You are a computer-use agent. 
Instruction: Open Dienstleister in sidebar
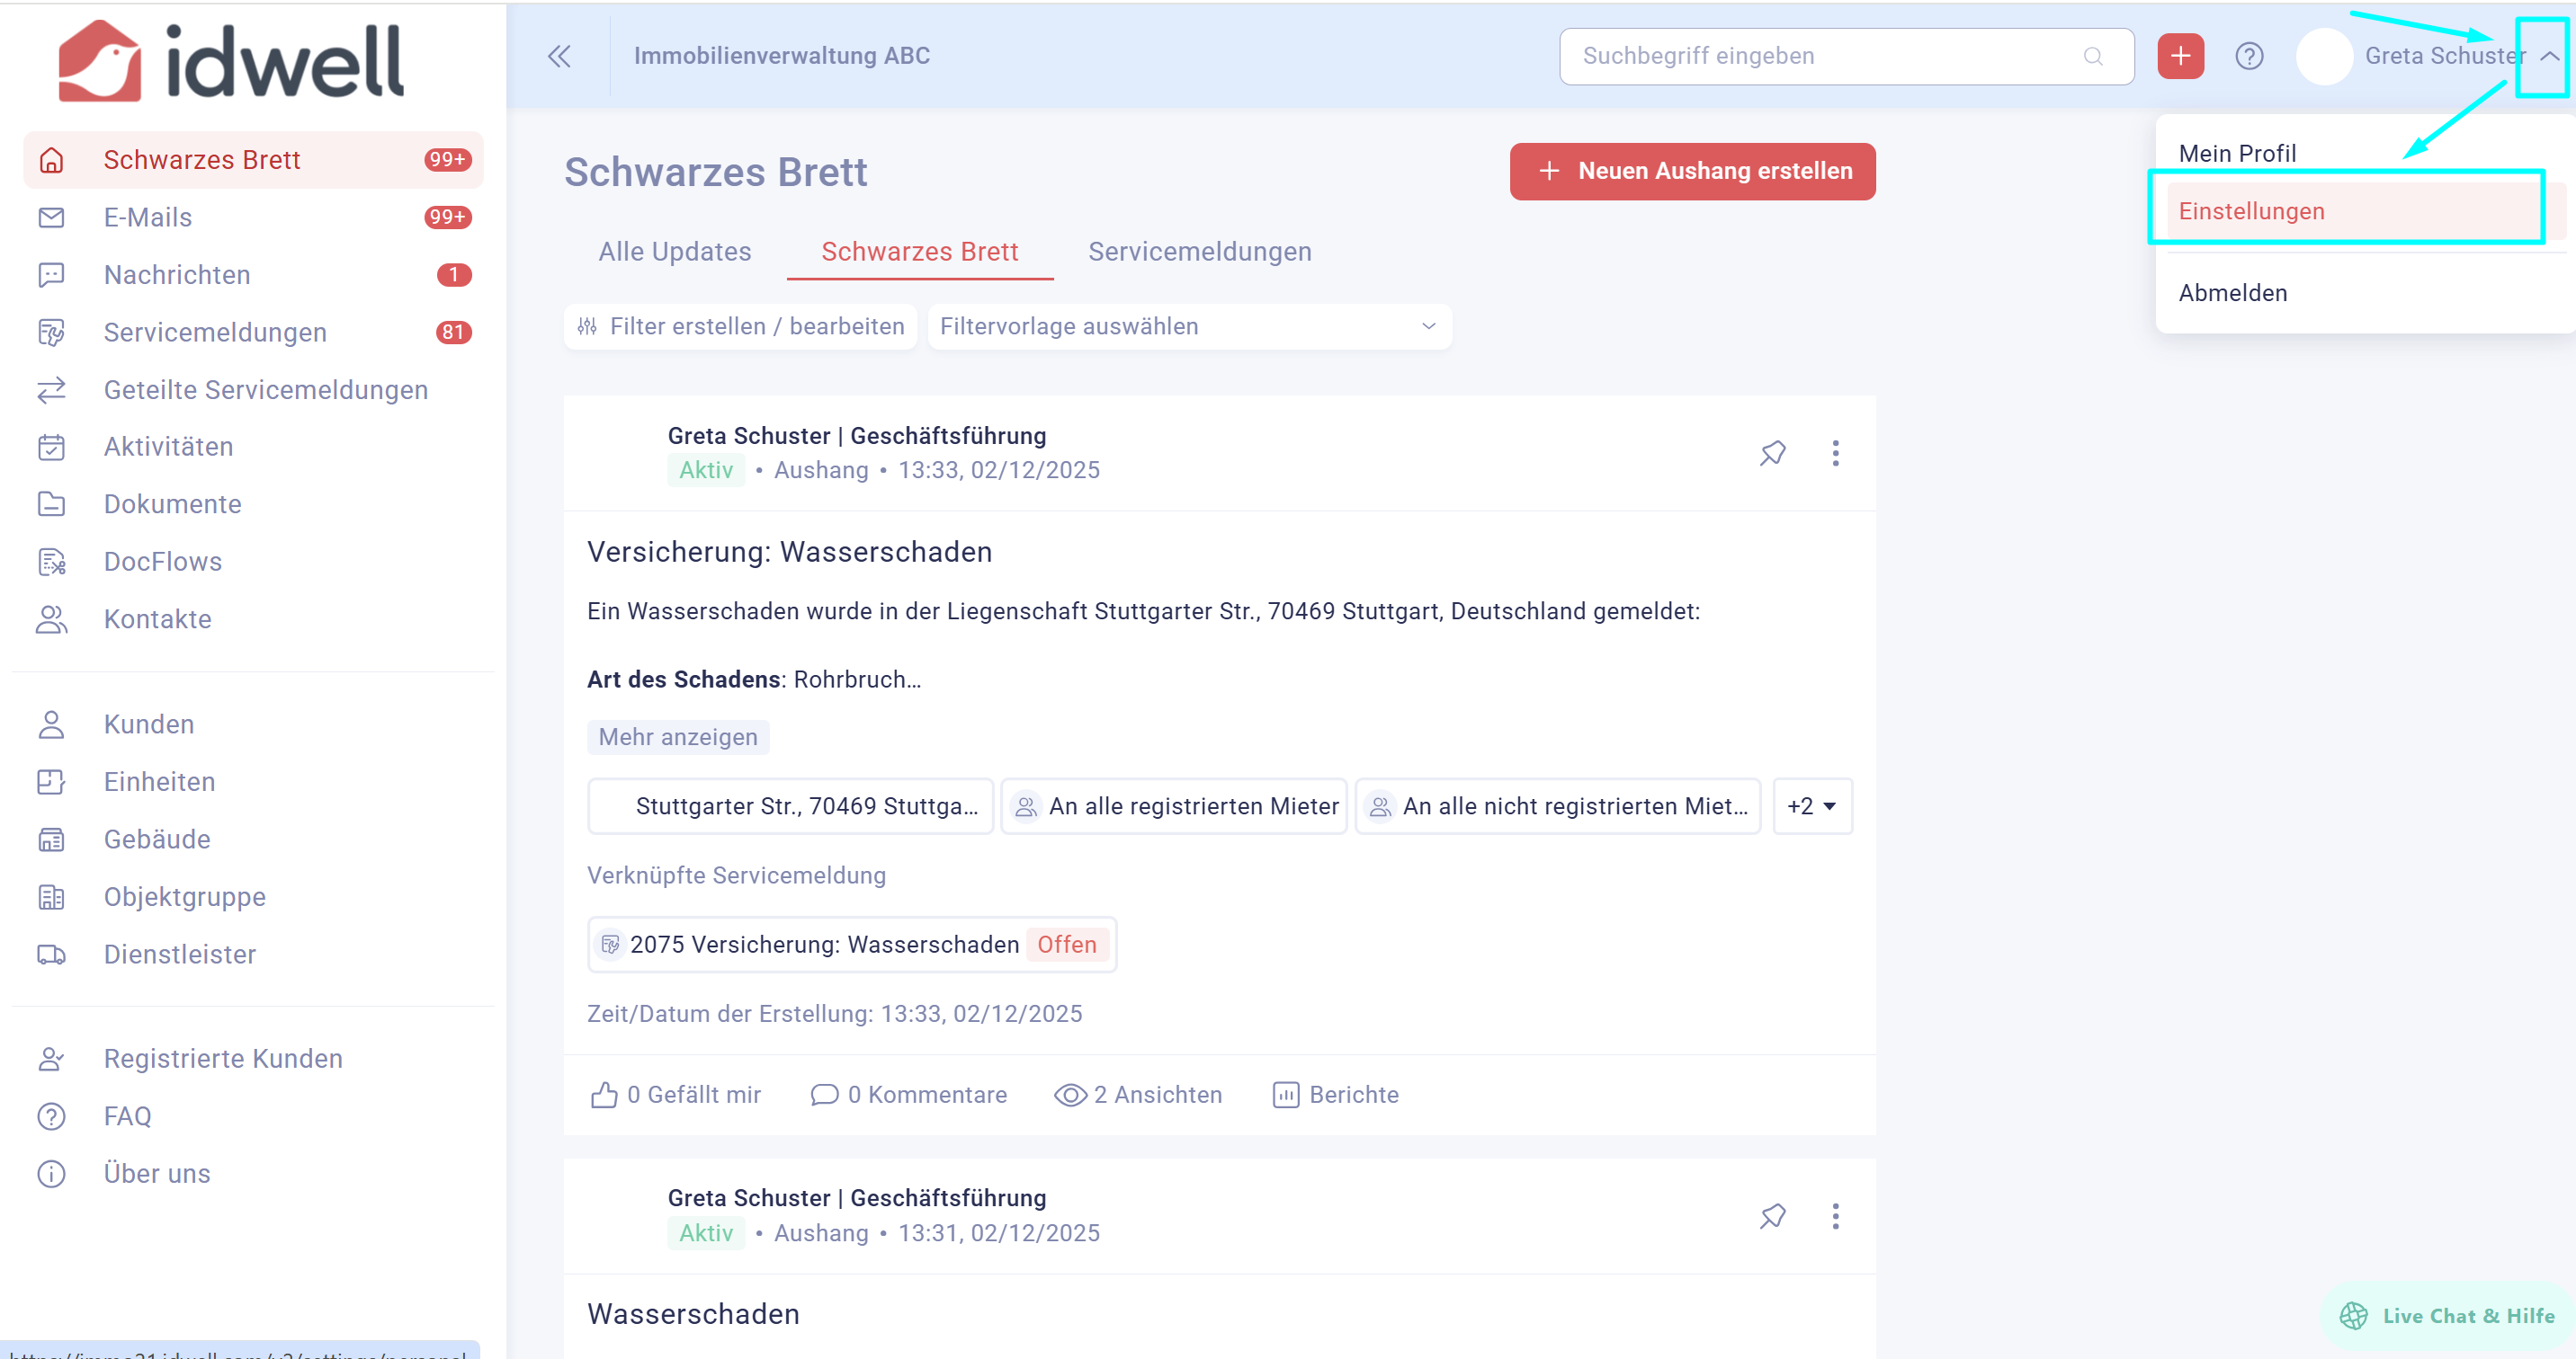coord(179,955)
